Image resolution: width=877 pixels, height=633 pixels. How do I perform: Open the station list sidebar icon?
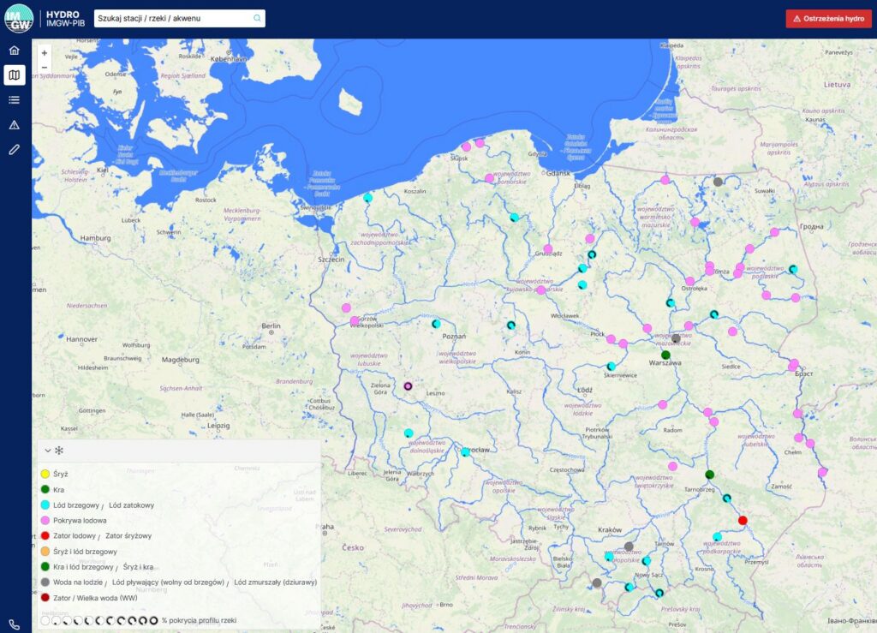click(x=14, y=100)
